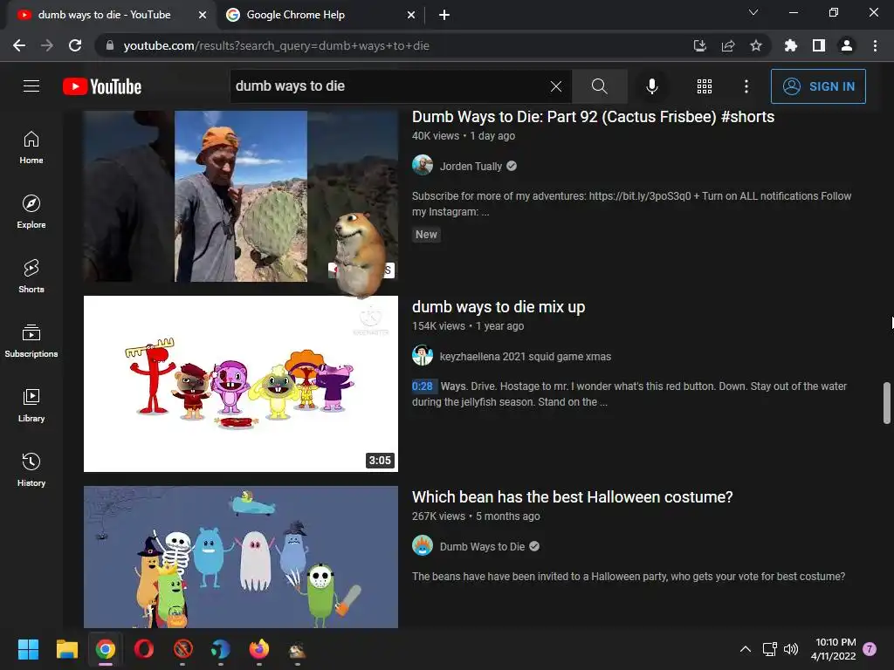Share this page icon
Screen dimensions: 894x670
pos(728,45)
